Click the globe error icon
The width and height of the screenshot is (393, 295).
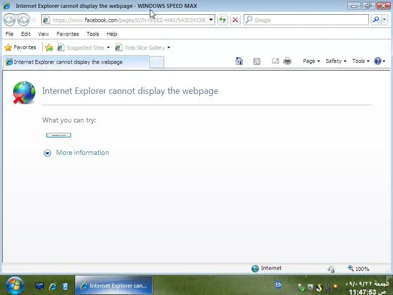point(24,92)
